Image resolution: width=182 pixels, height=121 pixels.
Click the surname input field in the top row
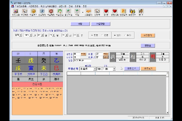(x=77, y=54)
